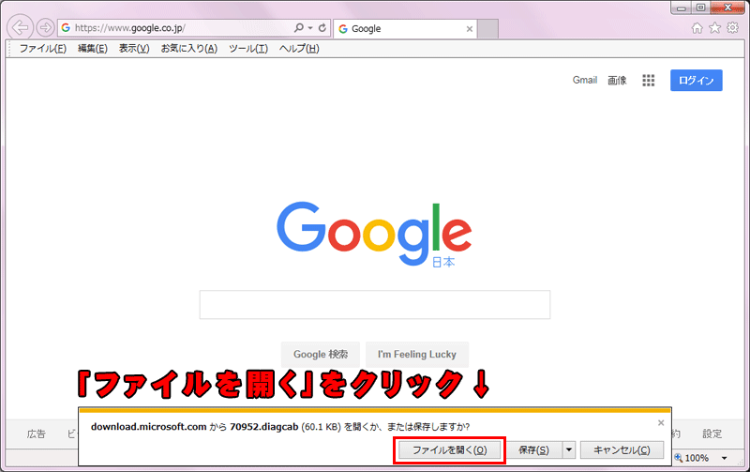This screenshot has height=472, width=750.
Task: Close the download notification bar
Action: point(661,422)
